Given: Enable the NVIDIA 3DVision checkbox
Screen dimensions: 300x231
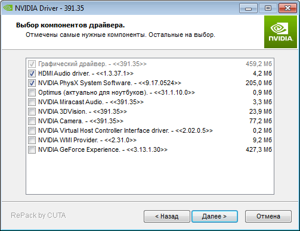Looking at the screenshot, I should click(32, 111).
